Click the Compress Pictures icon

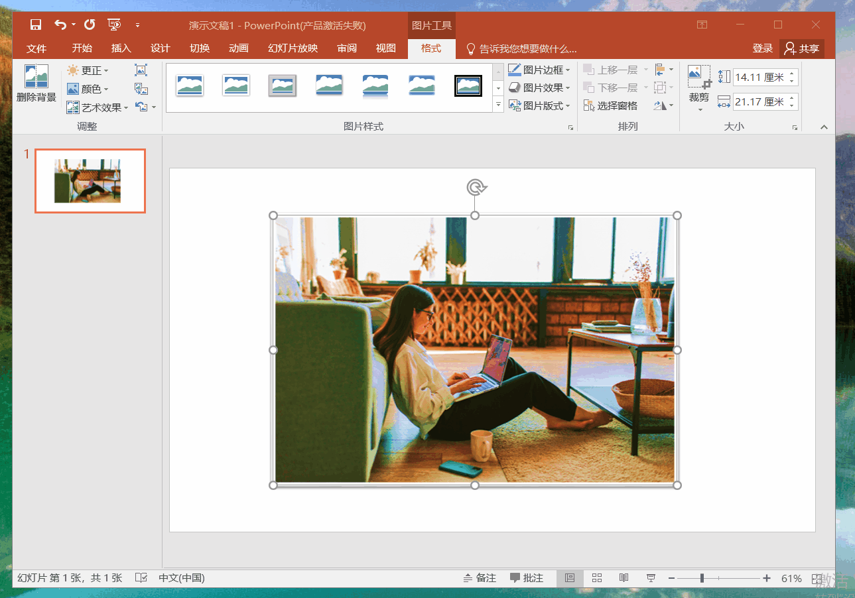point(141,70)
